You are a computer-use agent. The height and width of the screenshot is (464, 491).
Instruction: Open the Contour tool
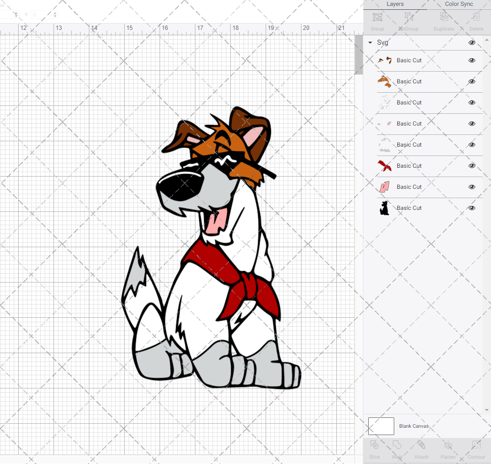tap(476, 445)
